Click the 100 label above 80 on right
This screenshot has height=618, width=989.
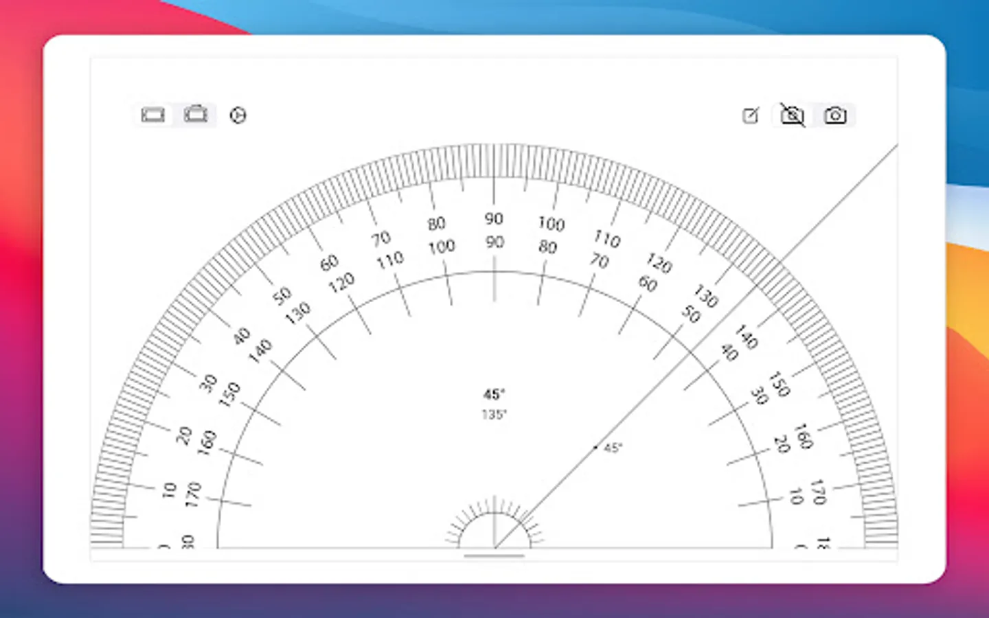click(x=551, y=223)
